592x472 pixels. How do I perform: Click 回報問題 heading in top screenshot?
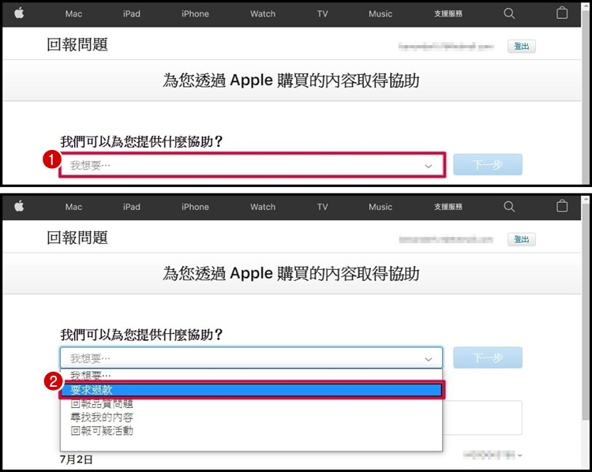77,44
